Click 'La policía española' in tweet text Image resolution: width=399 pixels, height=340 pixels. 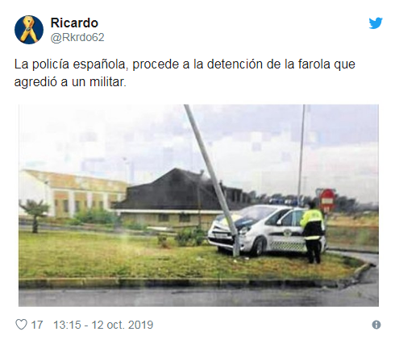pyautogui.click(x=70, y=64)
